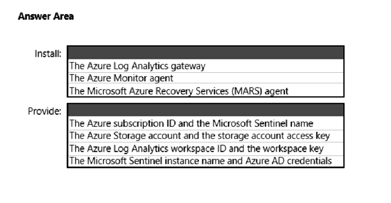The height and width of the screenshot is (203, 391).
Task: Open the Install dropdown header bar
Action: pyautogui.click(x=205, y=53)
